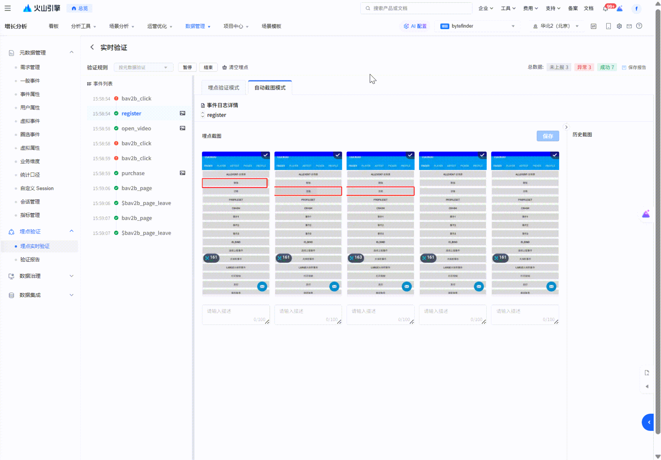Click the notification bell icon
The image size is (661, 460).
point(606,9)
